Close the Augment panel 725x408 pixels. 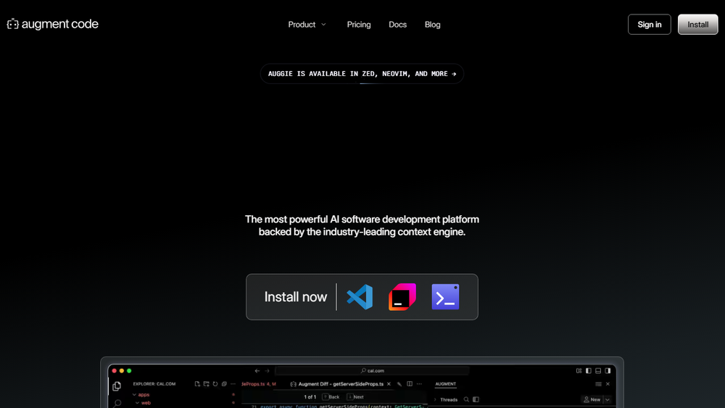[x=608, y=384]
